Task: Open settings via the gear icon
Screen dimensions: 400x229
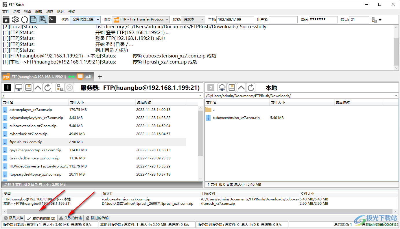Action: pos(15,20)
